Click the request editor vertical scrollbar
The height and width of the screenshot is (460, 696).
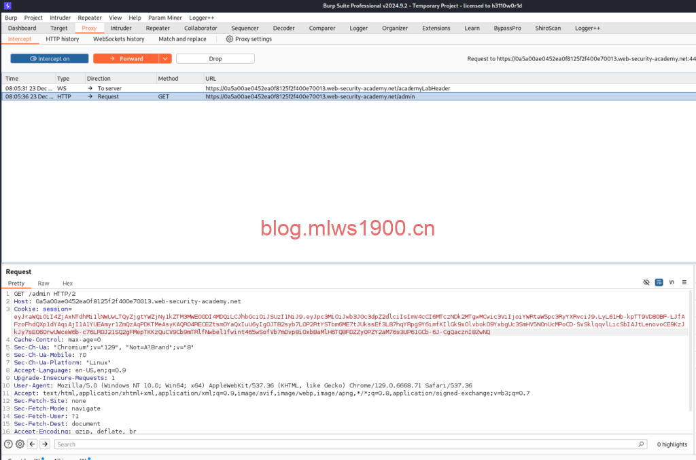[x=691, y=350]
